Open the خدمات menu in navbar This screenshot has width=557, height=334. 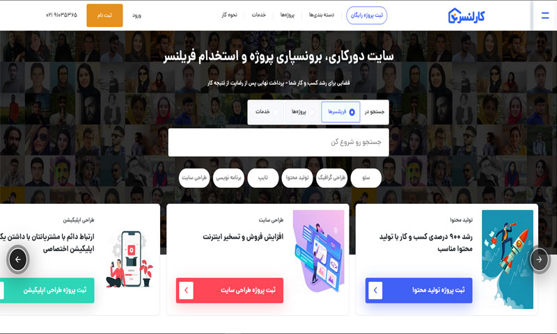[x=258, y=15]
